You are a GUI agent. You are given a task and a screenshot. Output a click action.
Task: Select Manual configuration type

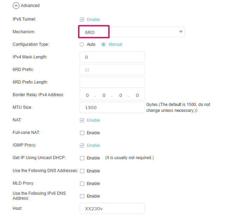(103, 44)
